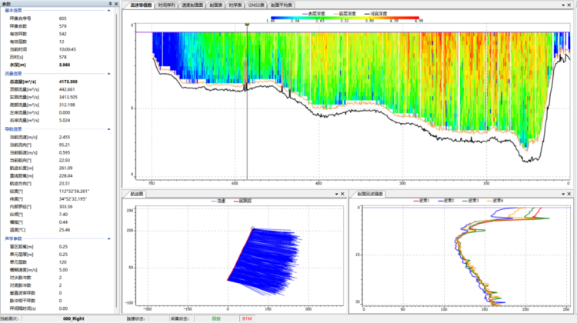Select the 流速等值图 tab
577x323 pixels.
click(x=141, y=5)
